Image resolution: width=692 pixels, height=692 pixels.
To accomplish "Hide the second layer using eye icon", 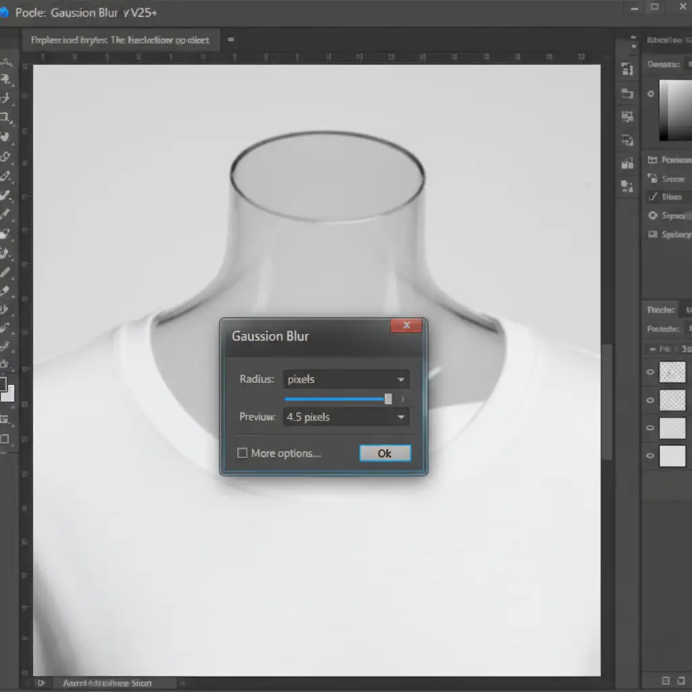I will tap(651, 400).
